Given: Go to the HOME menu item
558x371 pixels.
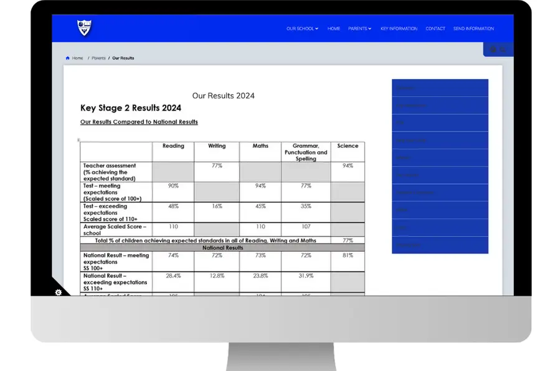Looking at the screenshot, I should click(x=334, y=29).
